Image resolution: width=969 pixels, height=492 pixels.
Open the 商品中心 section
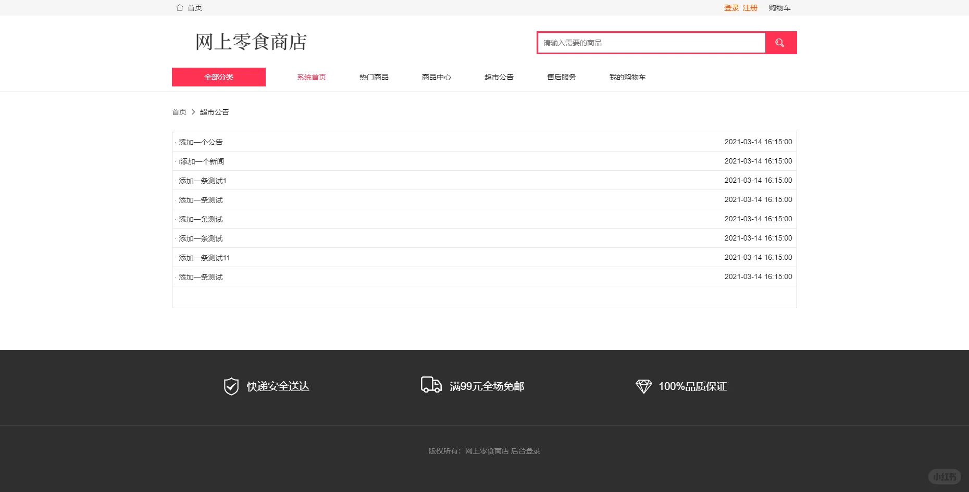[x=436, y=77]
